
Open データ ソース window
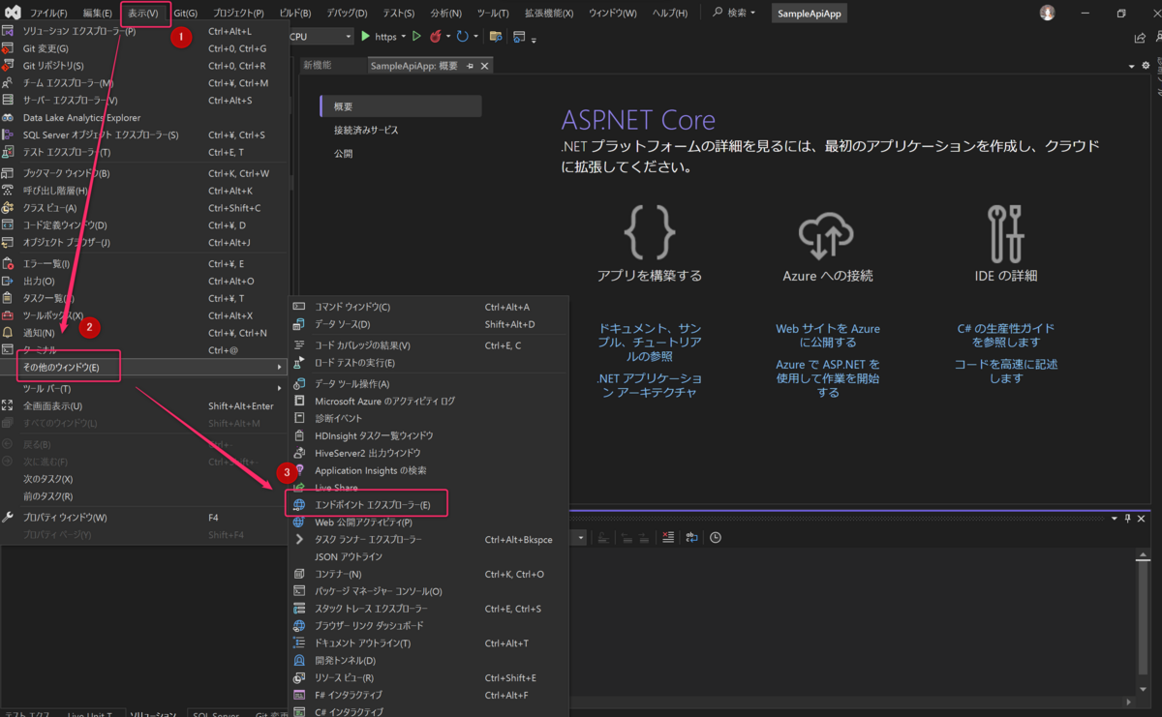pos(428,324)
